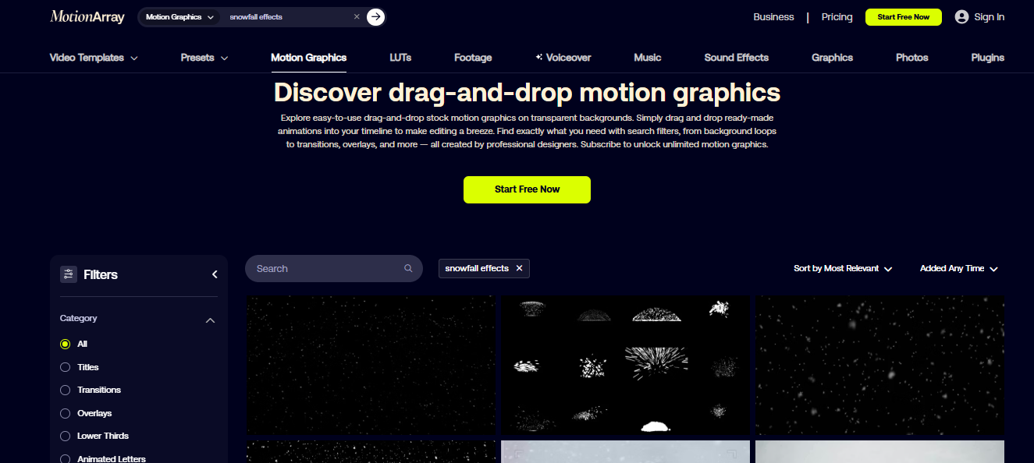Select the Overlays category radio button
This screenshot has height=463, width=1034.
point(65,413)
